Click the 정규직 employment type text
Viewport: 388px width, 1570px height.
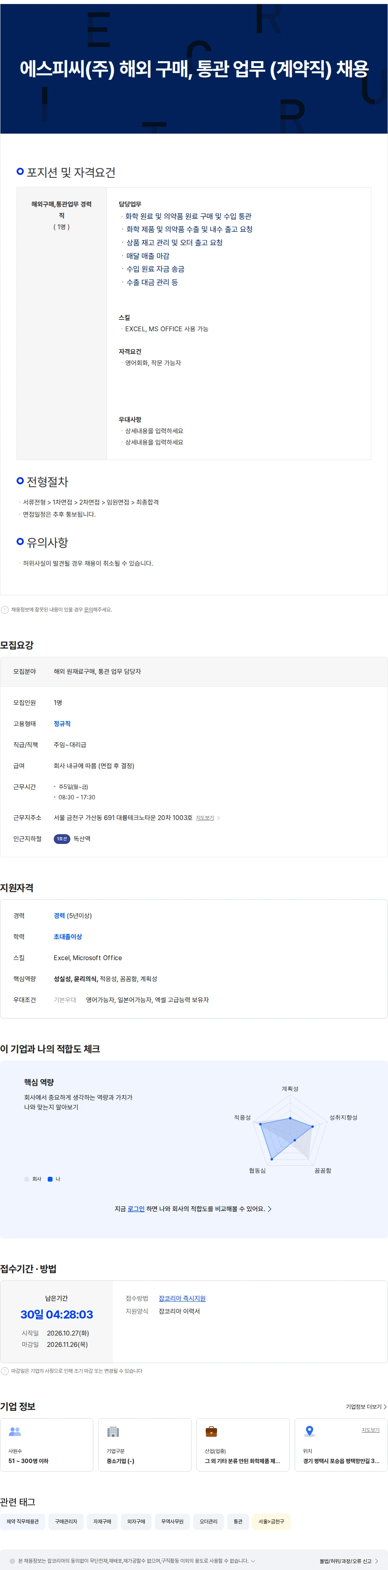click(x=62, y=724)
